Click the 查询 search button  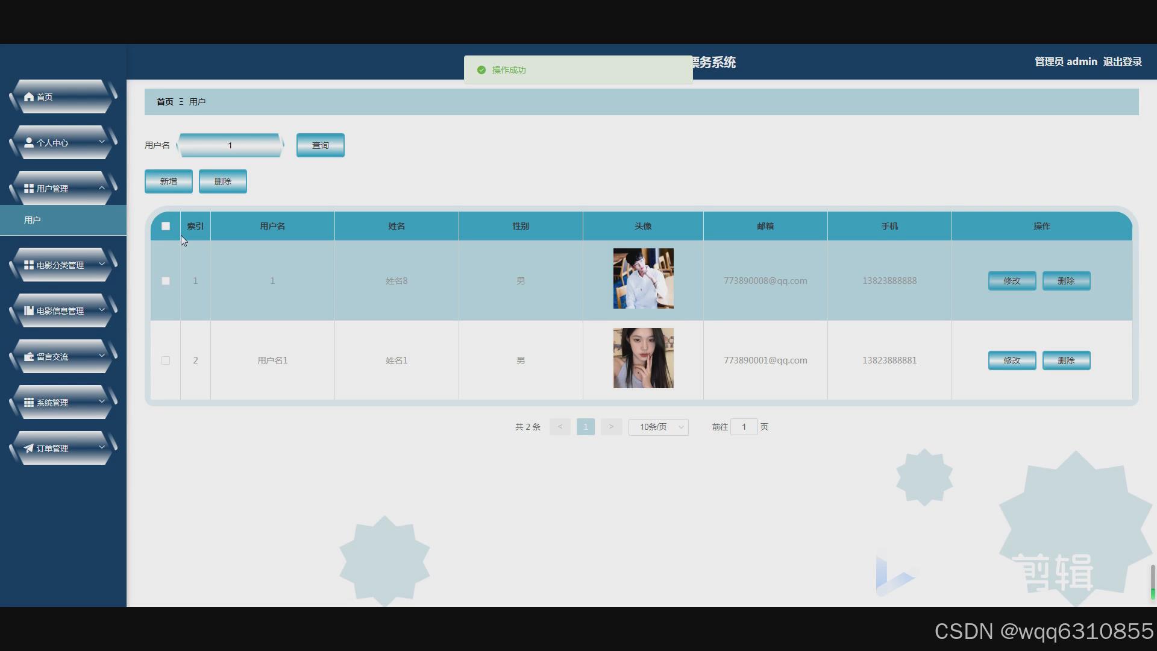[320, 145]
